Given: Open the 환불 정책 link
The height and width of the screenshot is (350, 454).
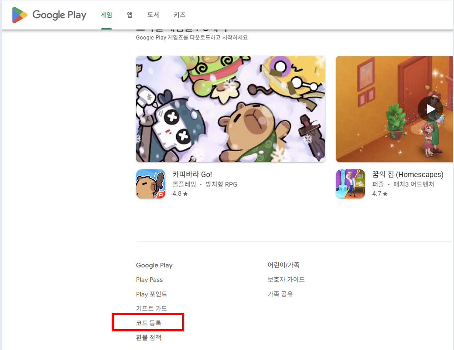Looking at the screenshot, I should pos(148,337).
